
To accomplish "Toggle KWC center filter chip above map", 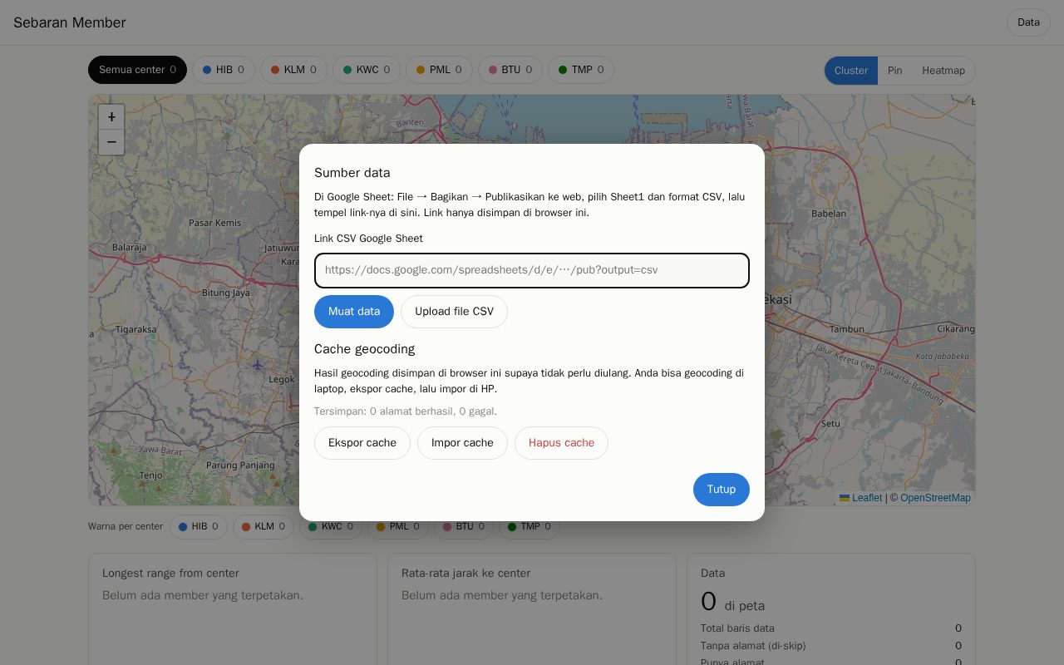I will (x=367, y=70).
